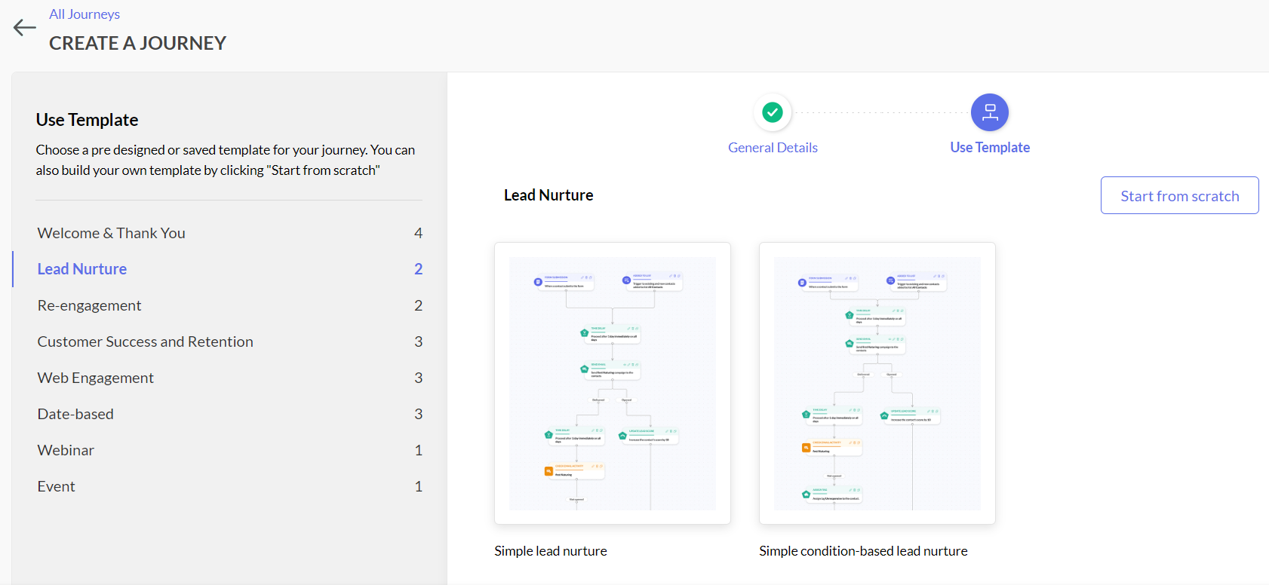Viewport: 1269px width, 585px height.
Task: Click the Welcome & Thank You count 4
Action: (x=418, y=233)
